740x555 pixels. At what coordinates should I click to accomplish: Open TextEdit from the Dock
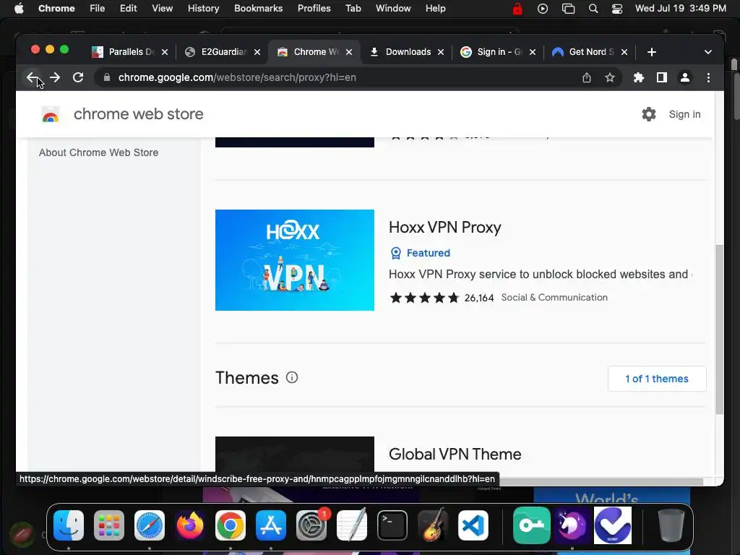click(352, 525)
